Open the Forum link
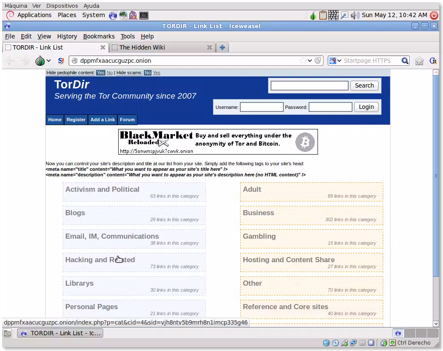443x351 pixels. 127,120
